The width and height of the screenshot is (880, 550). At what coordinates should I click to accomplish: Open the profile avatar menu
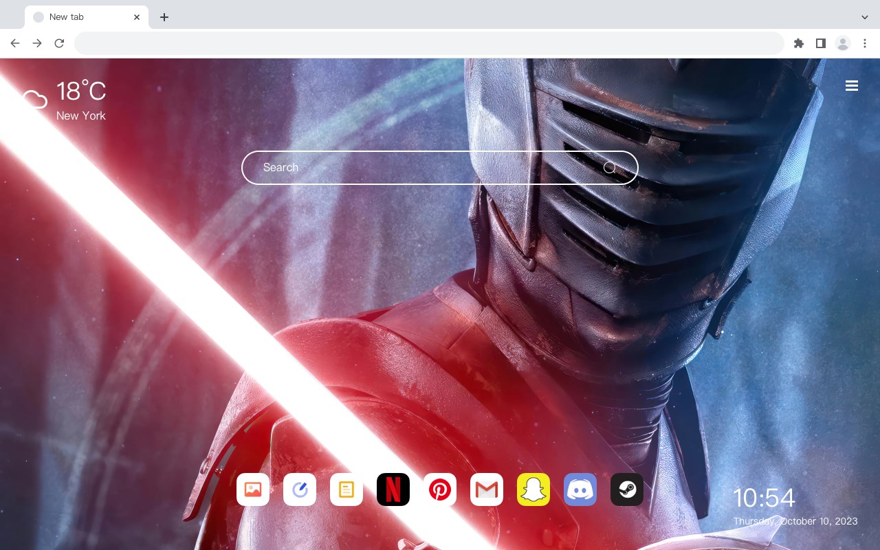click(843, 43)
